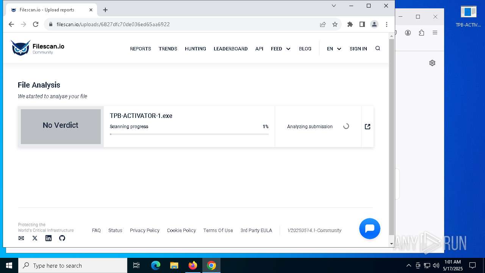Open the BLOG nav item
Viewport: 485px width, 273px height.
[x=305, y=49]
